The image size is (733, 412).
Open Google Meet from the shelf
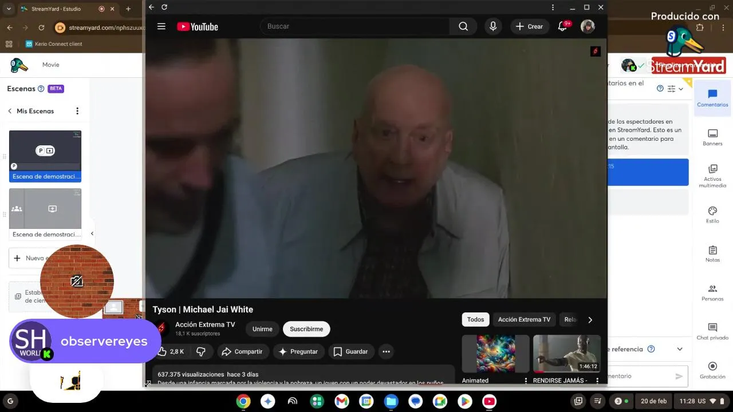click(440, 401)
